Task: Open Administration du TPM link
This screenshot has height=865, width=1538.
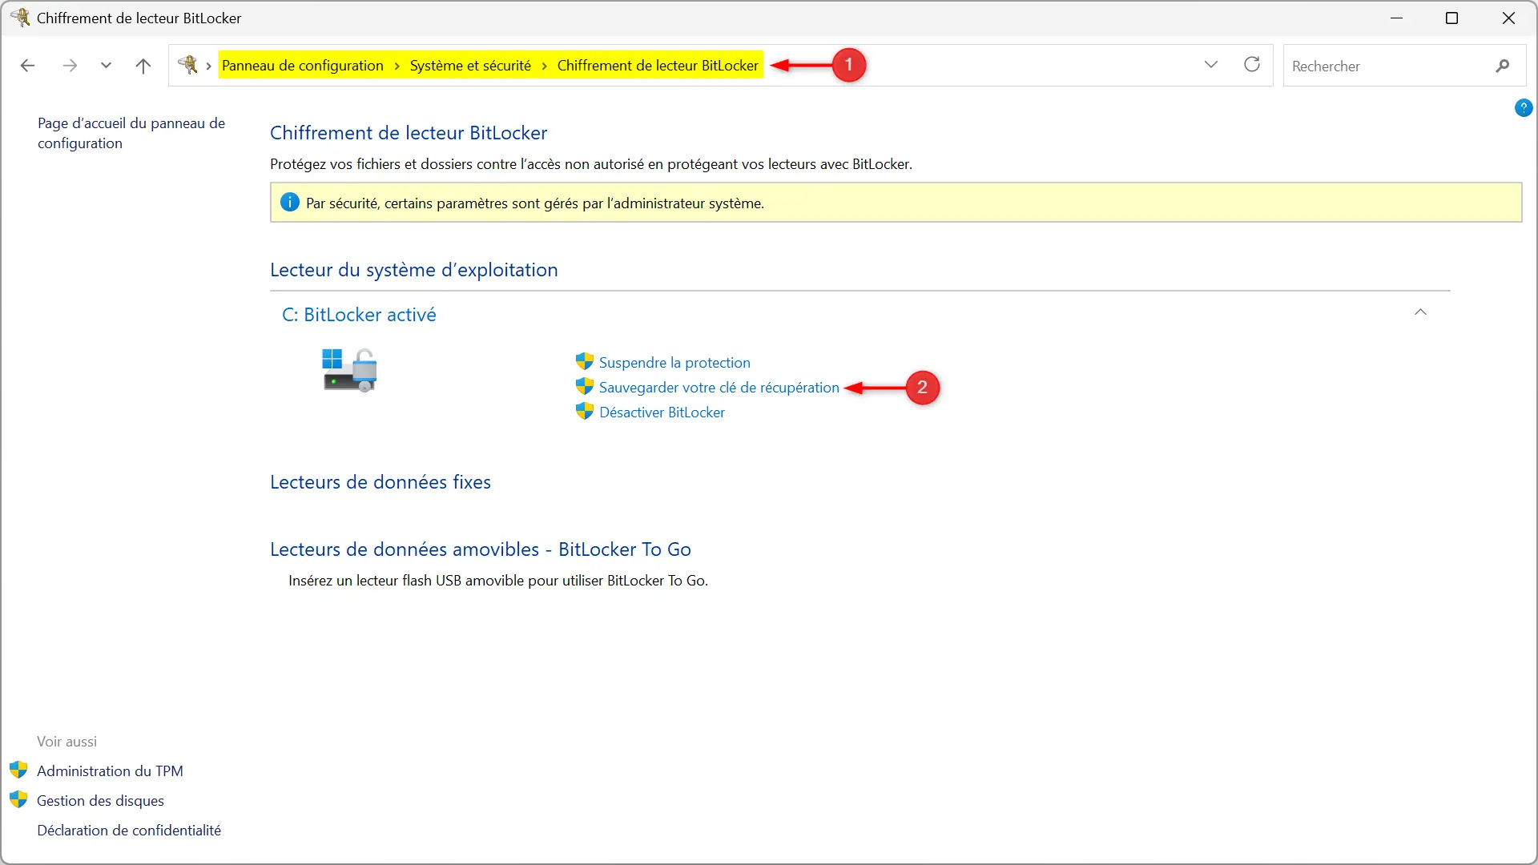Action: [x=110, y=771]
